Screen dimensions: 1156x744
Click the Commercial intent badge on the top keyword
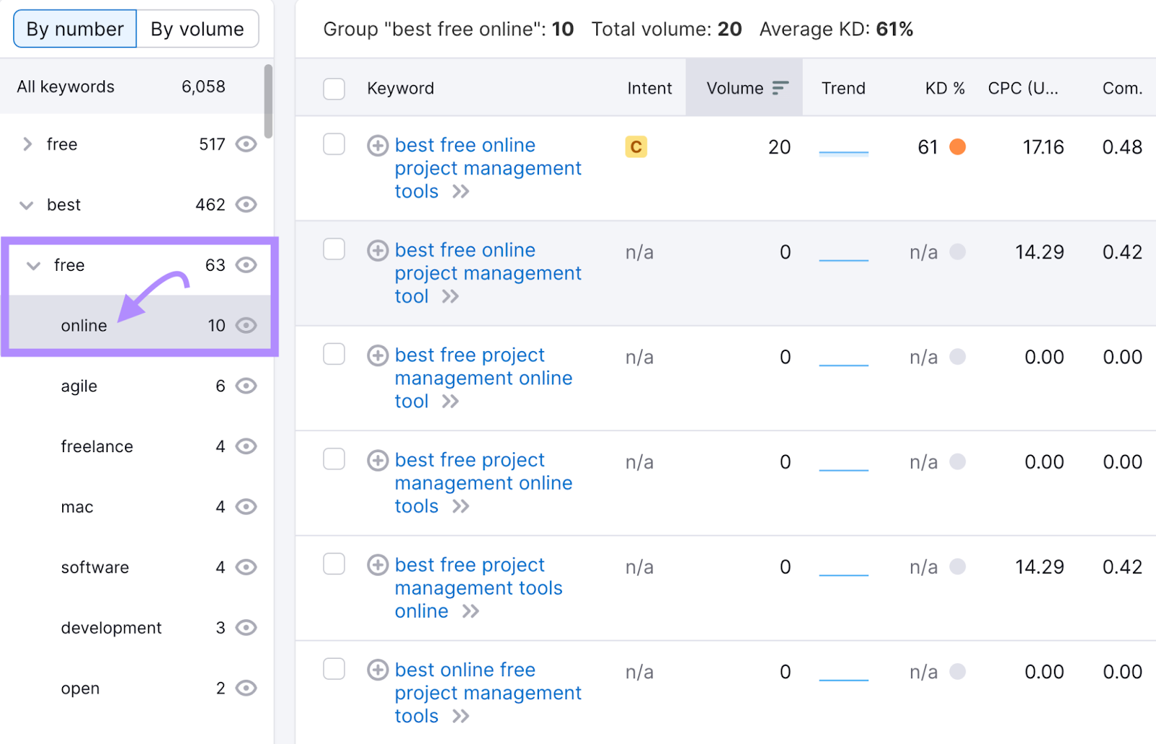[636, 147]
